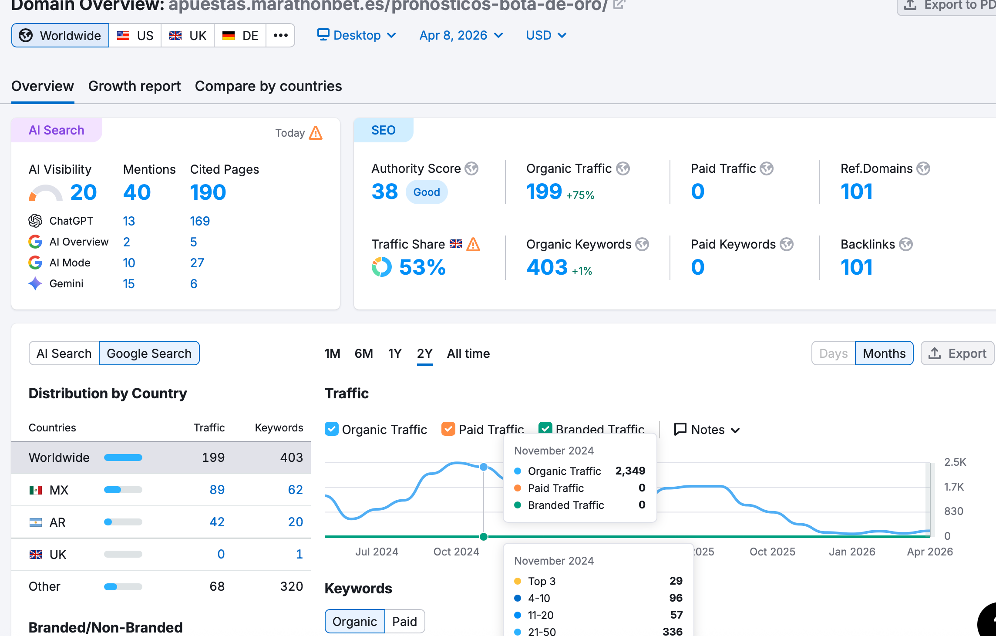Click the November 2024 point on traffic line
The height and width of the screenshot is (636, 996).
click(x=484, y=467)
